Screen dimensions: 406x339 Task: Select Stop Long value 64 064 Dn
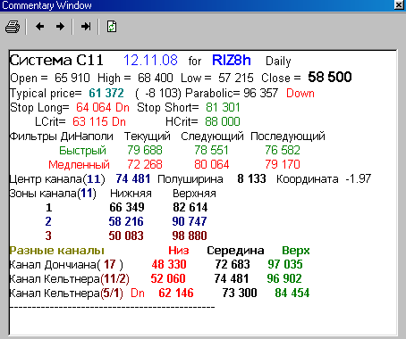click(103, 107)
